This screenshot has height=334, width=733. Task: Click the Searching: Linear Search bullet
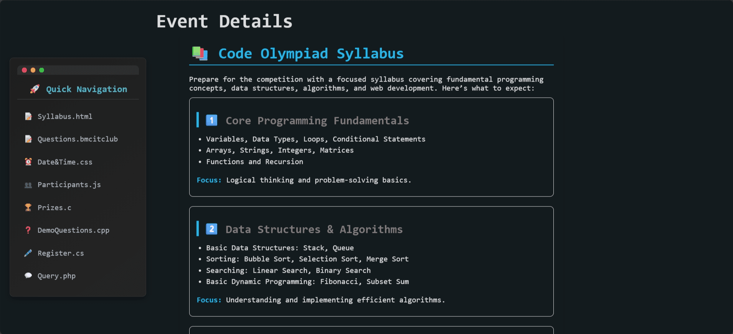tap(288, 270)
